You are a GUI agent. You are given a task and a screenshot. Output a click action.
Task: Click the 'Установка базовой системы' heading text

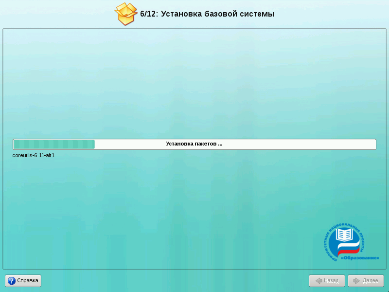tap(217, 14)
